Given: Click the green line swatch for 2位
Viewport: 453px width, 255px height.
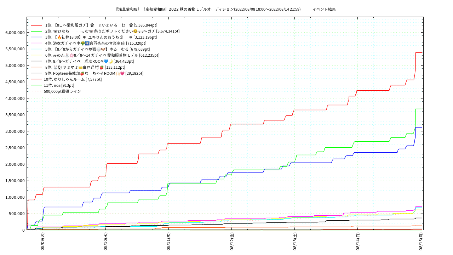Looking at the screenshot, I should point(36,31).
